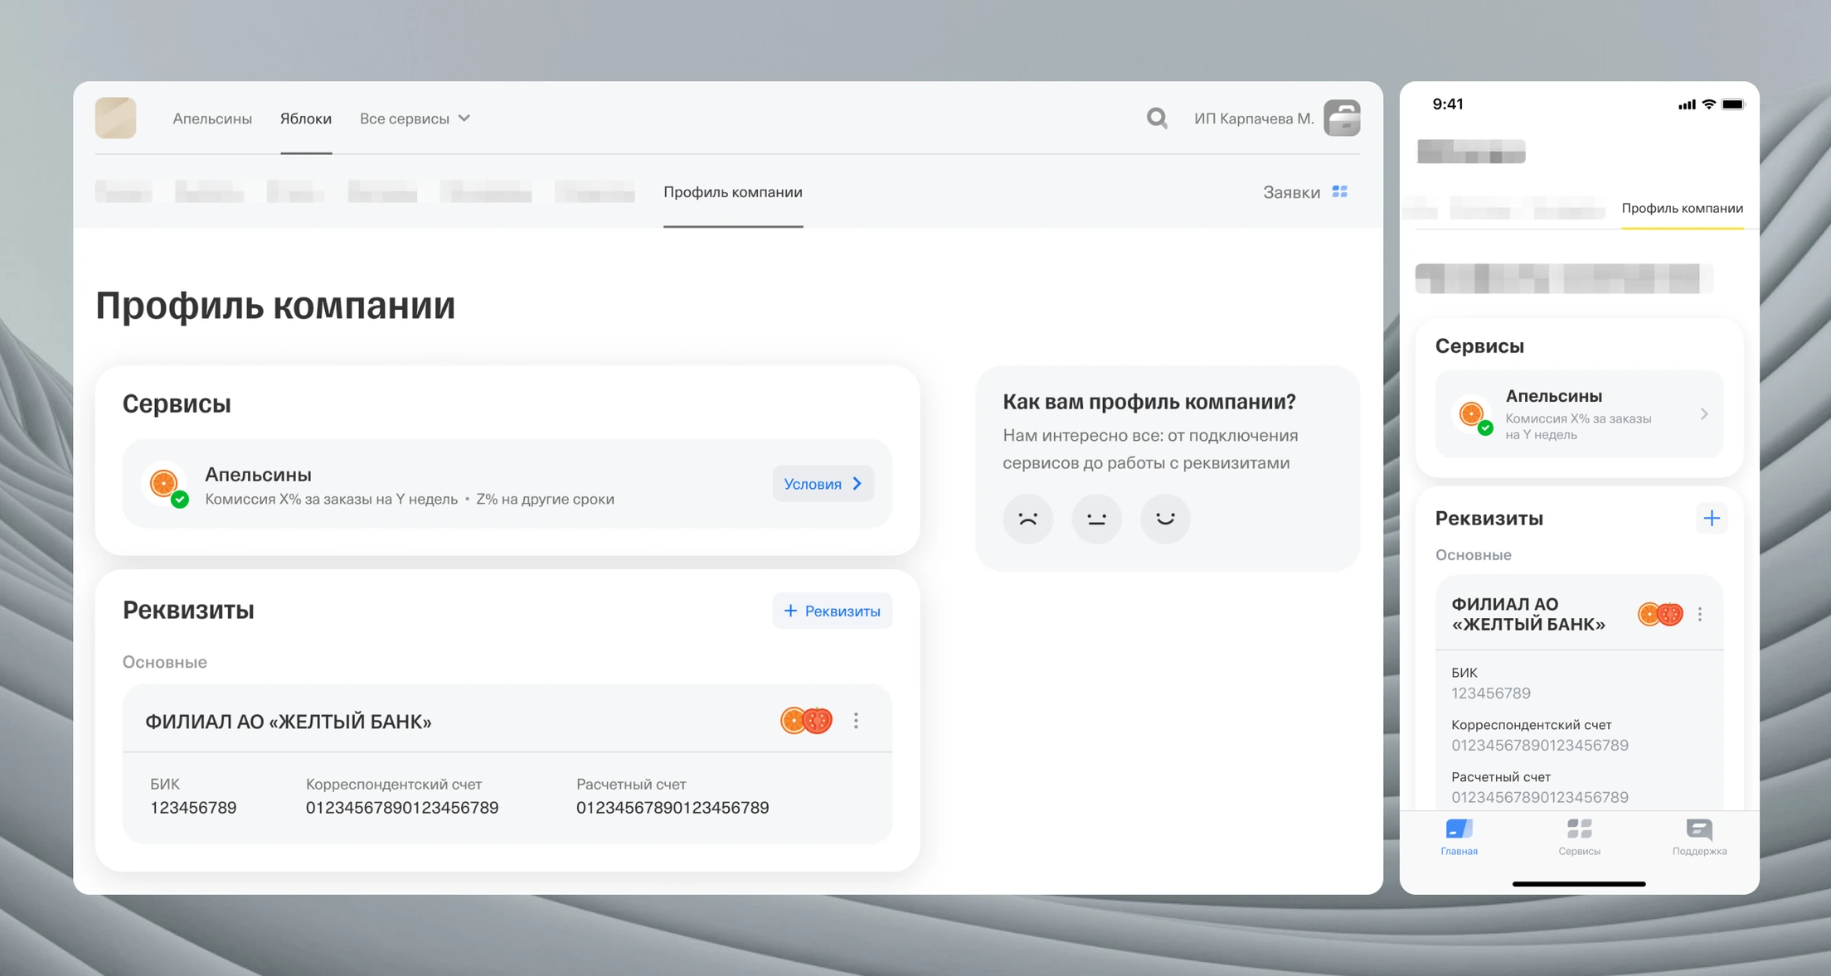
Task: Open the Заявки link
Action: point(1291,192)
